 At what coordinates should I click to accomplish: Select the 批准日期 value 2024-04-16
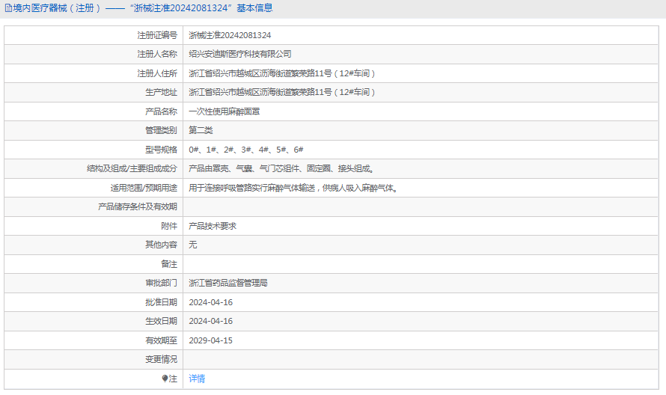tap(211, 302)
